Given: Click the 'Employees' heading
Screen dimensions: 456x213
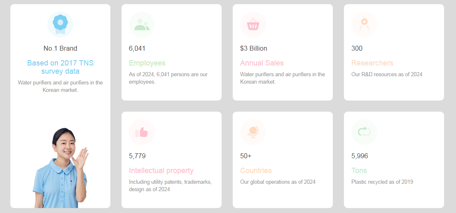Looking at the screenshot, I should tap(147, 63).
